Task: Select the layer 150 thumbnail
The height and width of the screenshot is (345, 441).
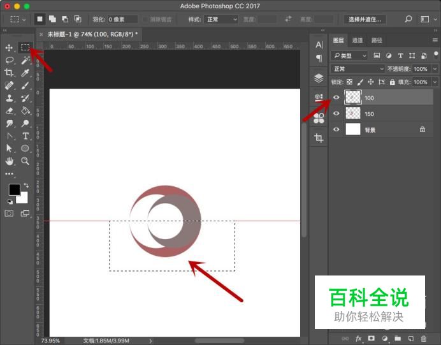Action: (x=352, y=114)
